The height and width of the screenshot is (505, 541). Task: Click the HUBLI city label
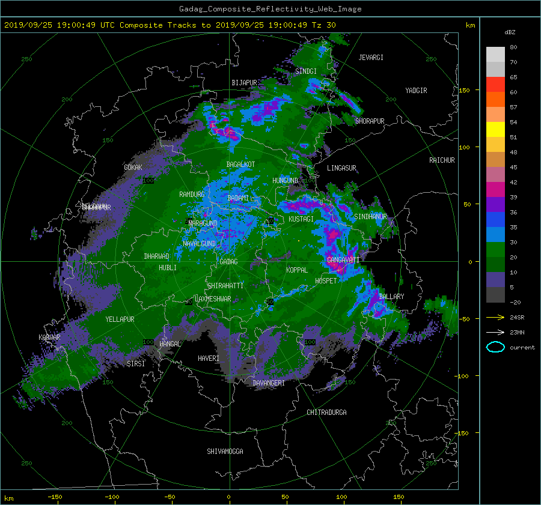coord(167,268)
